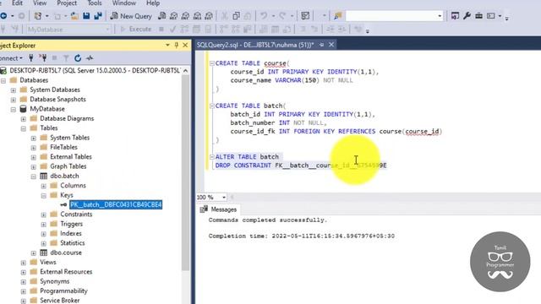
Task: Open the Object Explorer window position dropdown
Action: click(167, 45)
